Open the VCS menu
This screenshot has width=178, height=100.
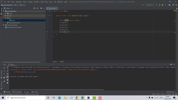coord(55,2)
